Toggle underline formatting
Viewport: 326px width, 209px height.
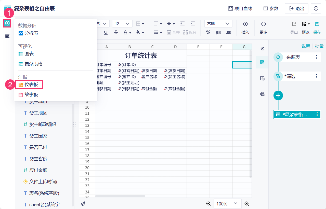[106, 32]
